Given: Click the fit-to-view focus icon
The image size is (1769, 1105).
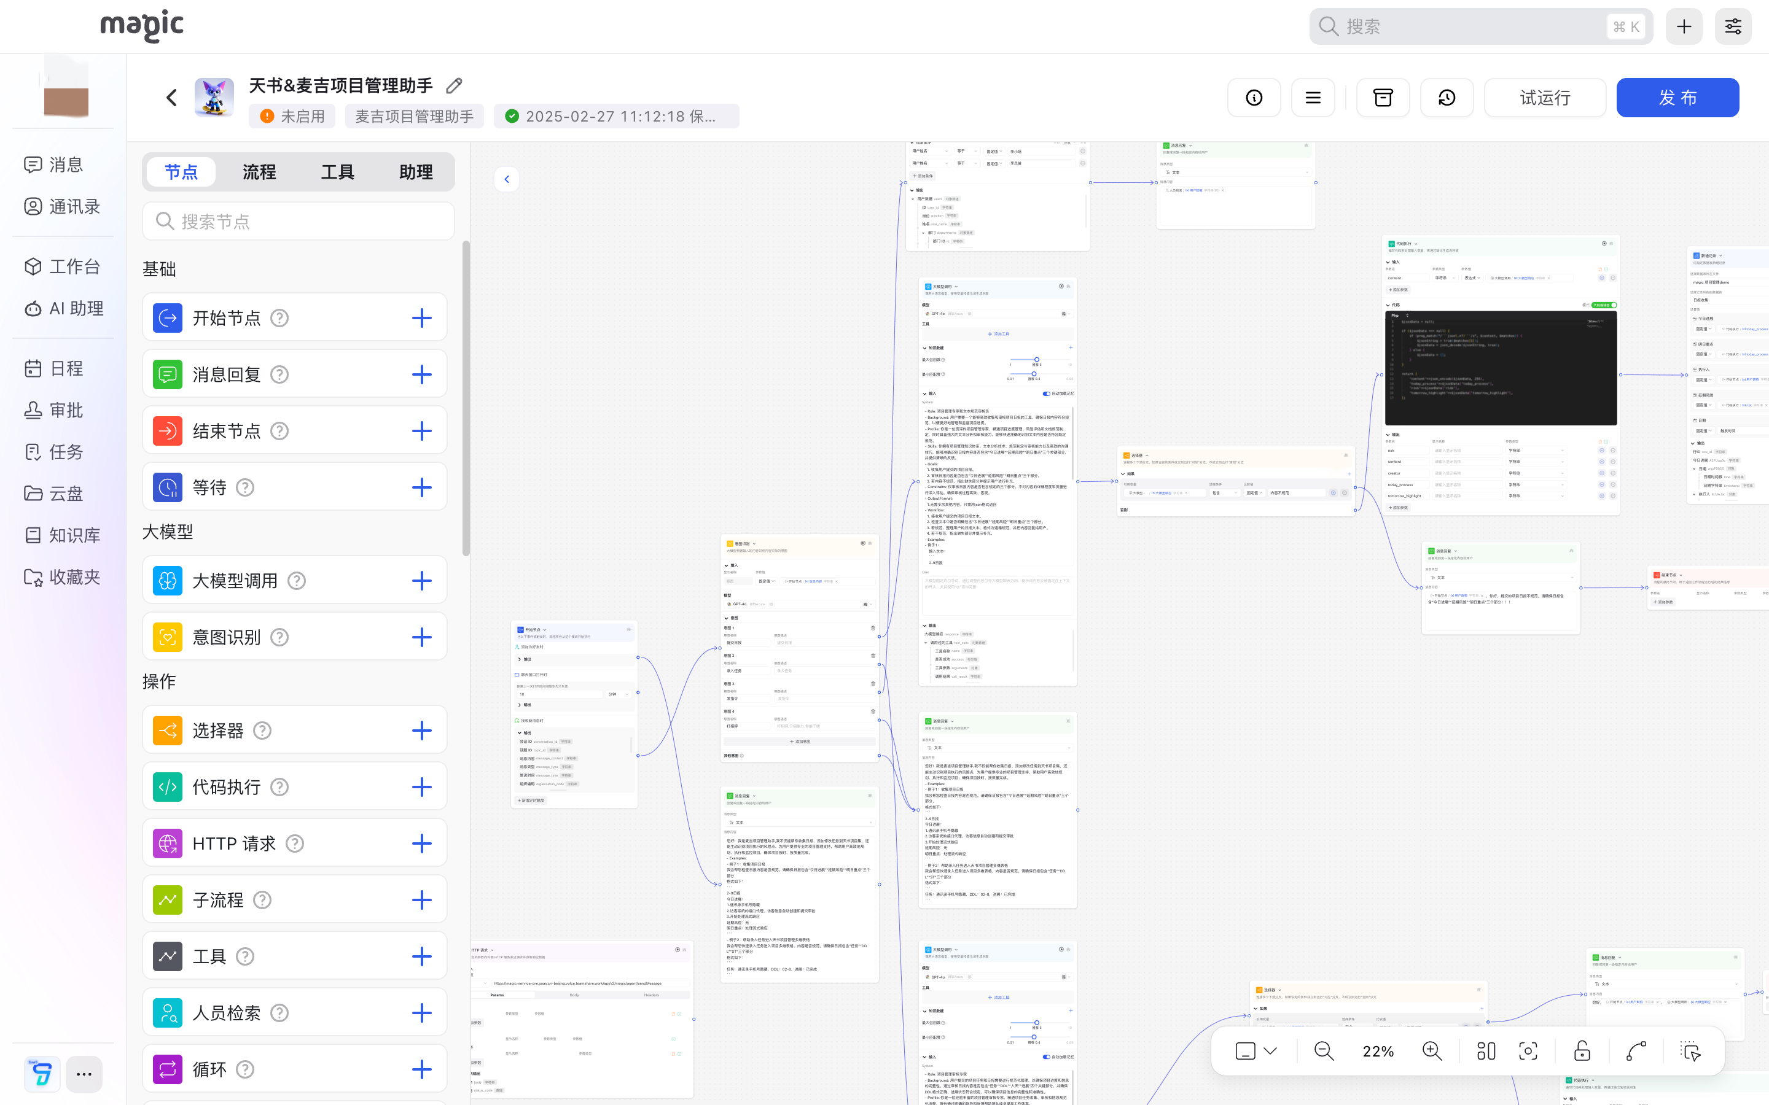Looking at the screenshot, I should pyautogui.click(x=1528, y=1051).
